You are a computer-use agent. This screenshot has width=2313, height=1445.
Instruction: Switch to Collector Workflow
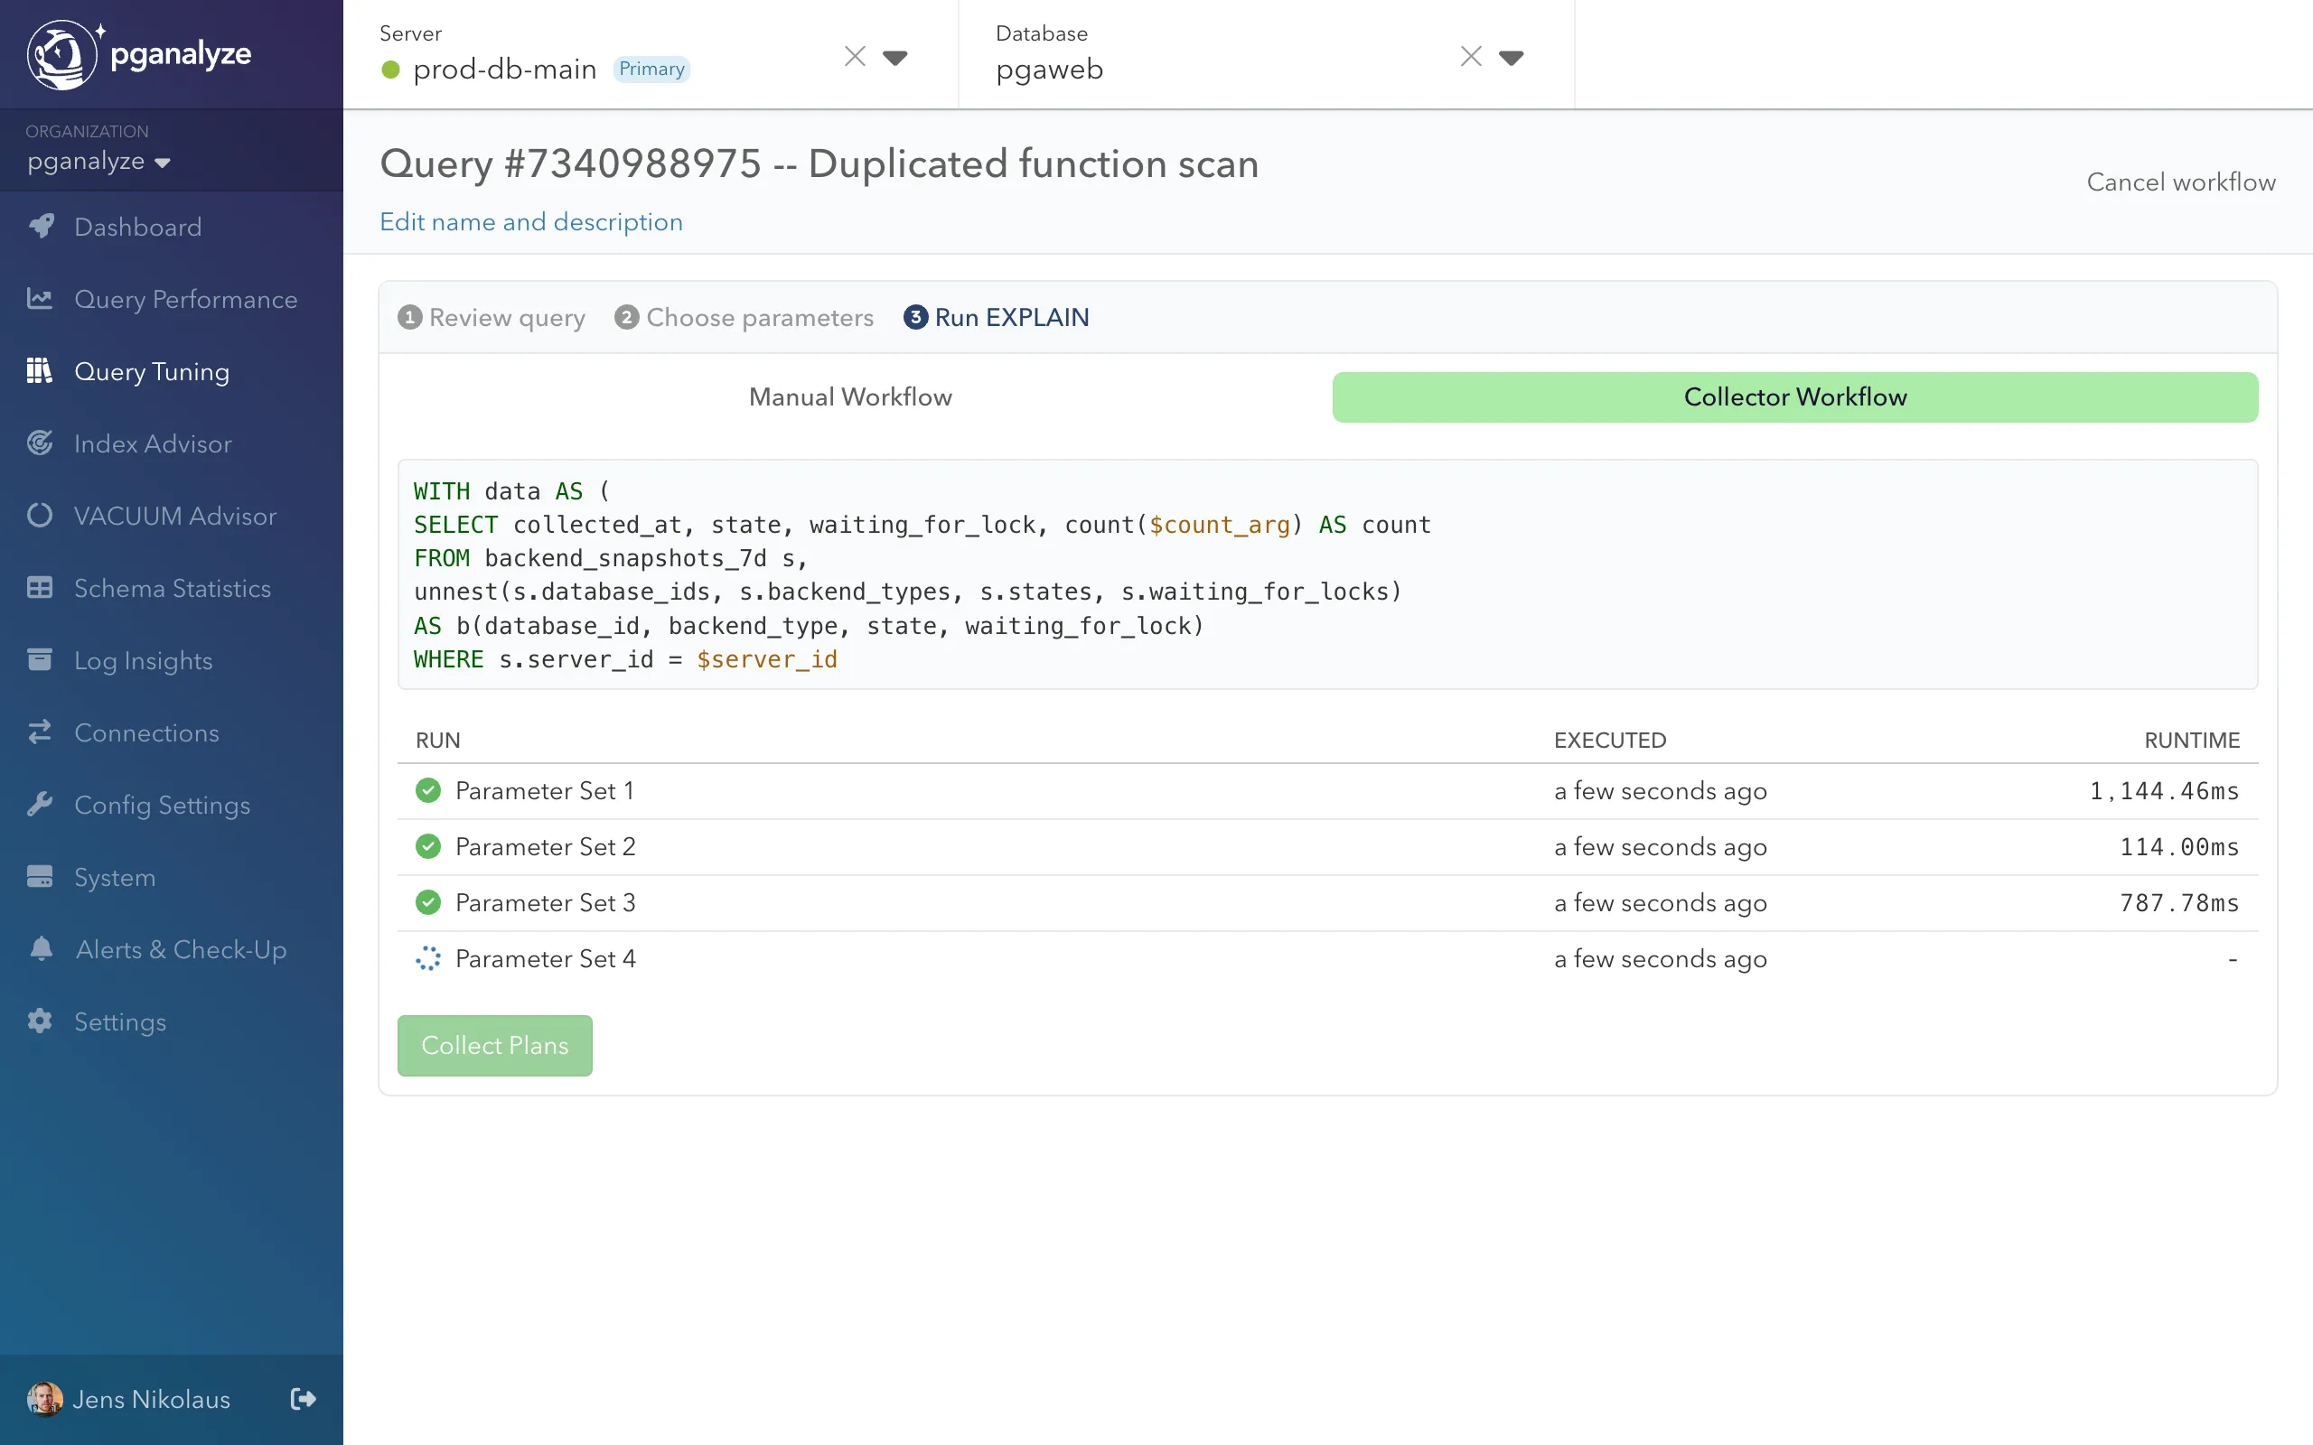click(x=1795, y=396)
